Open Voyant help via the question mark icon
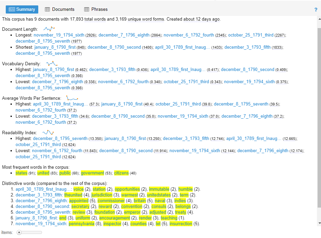Image resolution: width=321 pixels, height=238 pixels. coord(316,9)
